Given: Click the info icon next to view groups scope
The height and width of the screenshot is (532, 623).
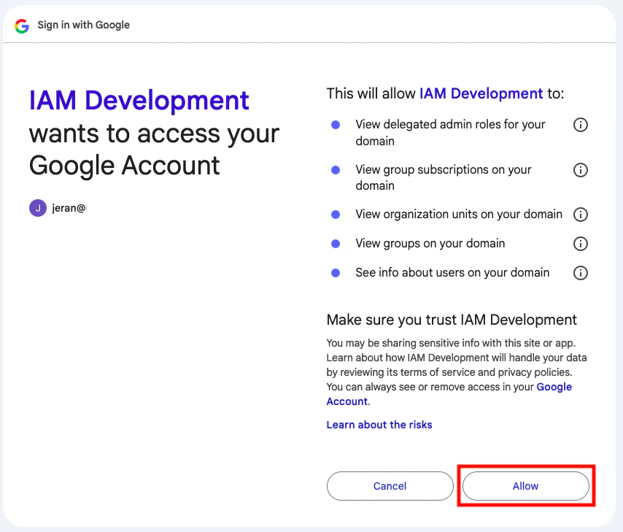Looking at the screenshot, I should pyautogui.click(x=580, y=244).
